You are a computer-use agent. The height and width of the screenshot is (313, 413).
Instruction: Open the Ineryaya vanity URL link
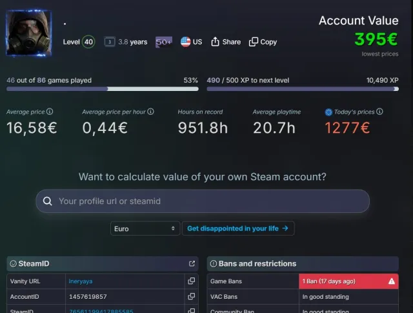point(81,281)
